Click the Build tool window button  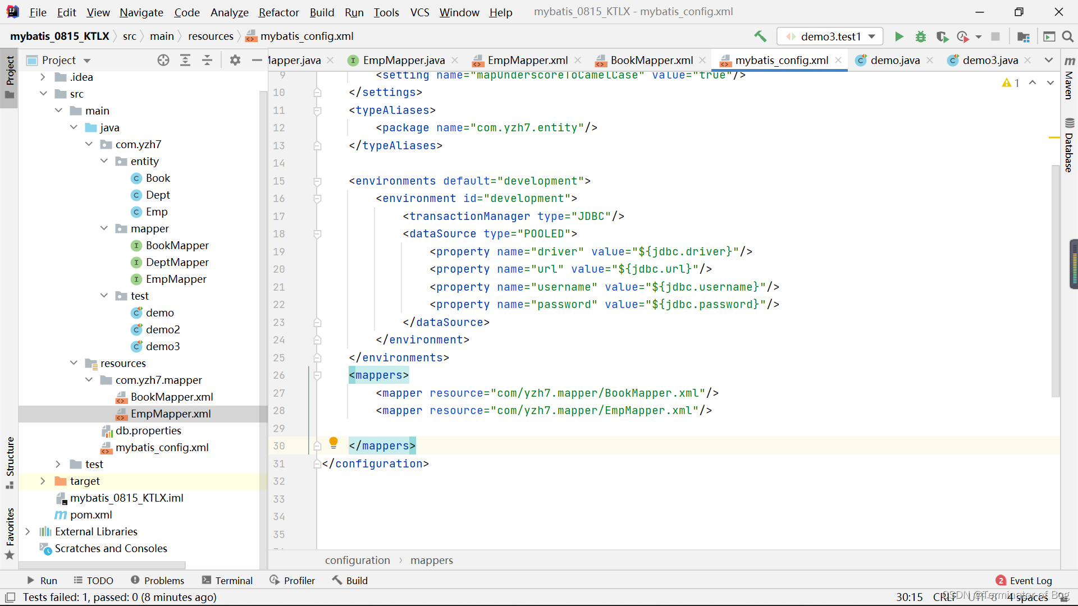tap(350, 581)
